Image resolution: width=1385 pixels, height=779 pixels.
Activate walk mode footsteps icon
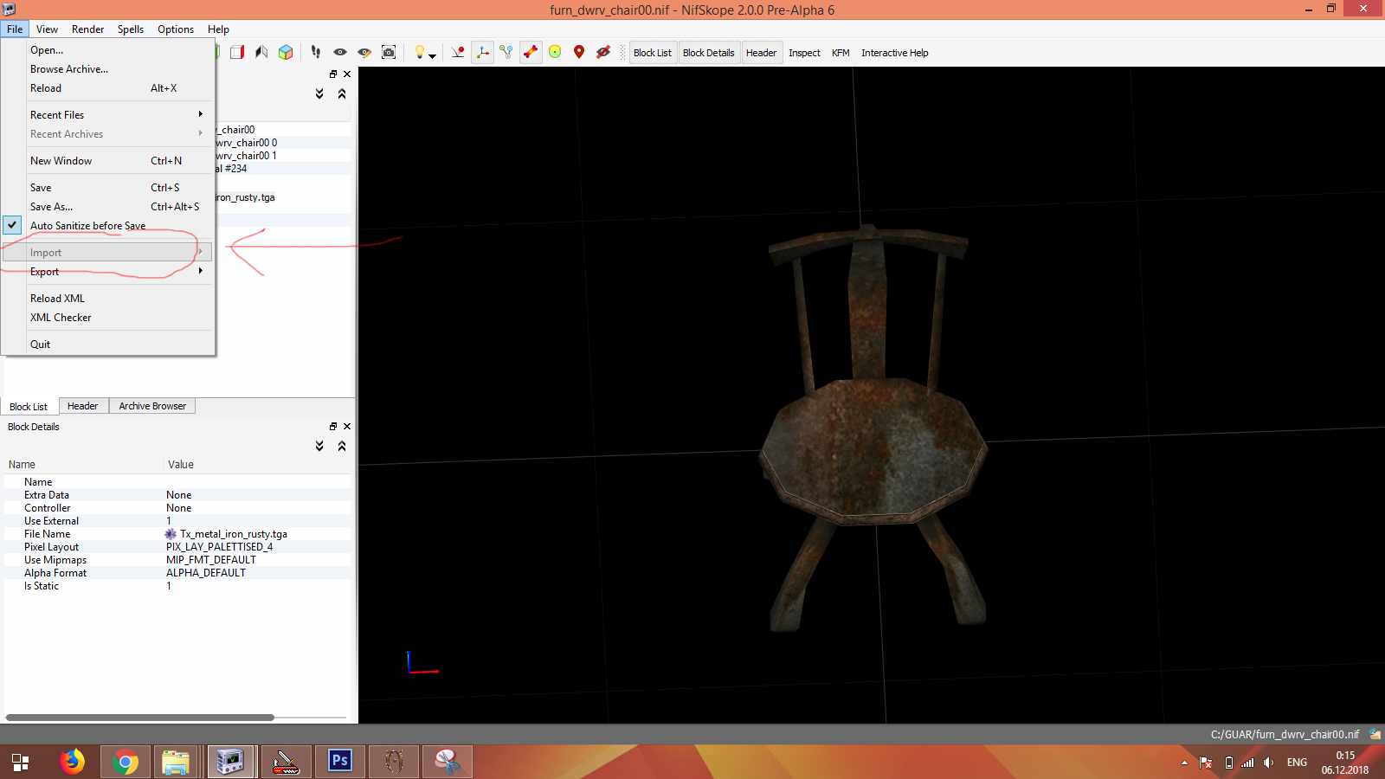pos(316,53)
